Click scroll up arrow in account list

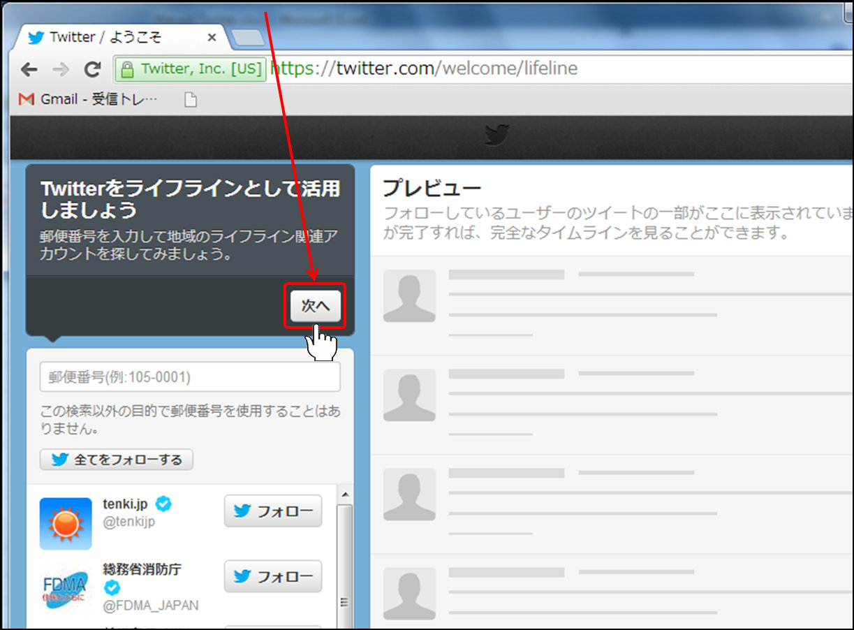(344, 495)
